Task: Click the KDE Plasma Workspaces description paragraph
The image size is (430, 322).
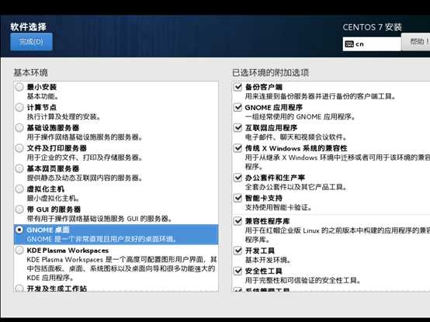Action: click(x=122, y=268)
